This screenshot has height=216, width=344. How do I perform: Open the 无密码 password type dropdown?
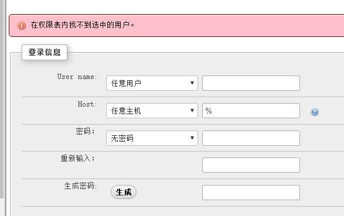[x=152, y=138]
